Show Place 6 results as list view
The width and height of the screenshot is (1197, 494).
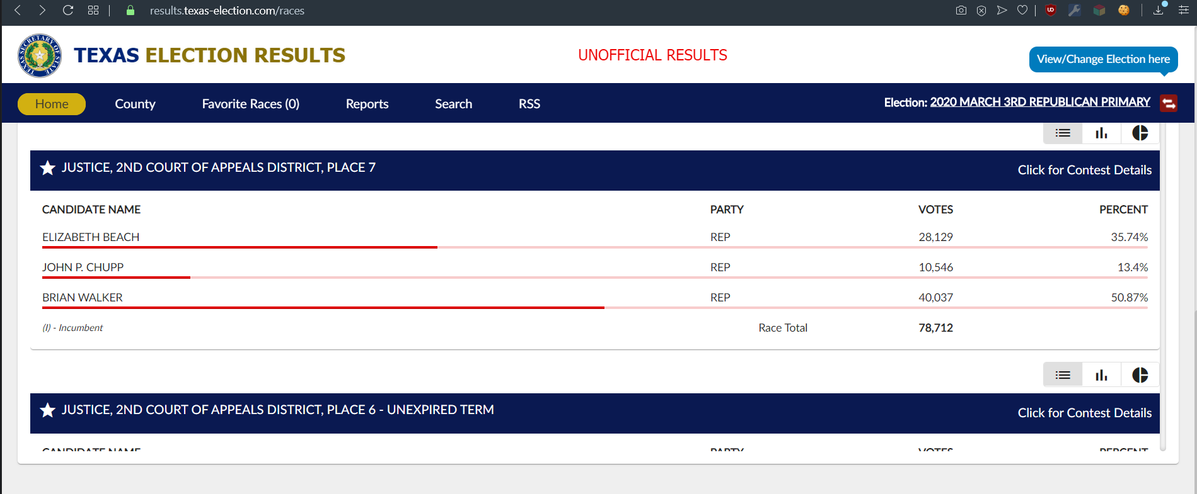click(1063, 375)
